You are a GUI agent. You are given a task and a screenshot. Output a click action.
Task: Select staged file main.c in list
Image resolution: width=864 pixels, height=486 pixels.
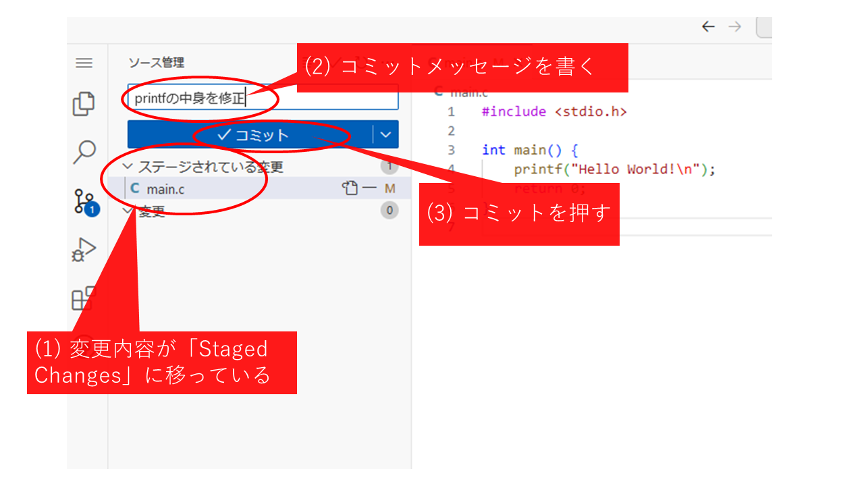[165, 189]
